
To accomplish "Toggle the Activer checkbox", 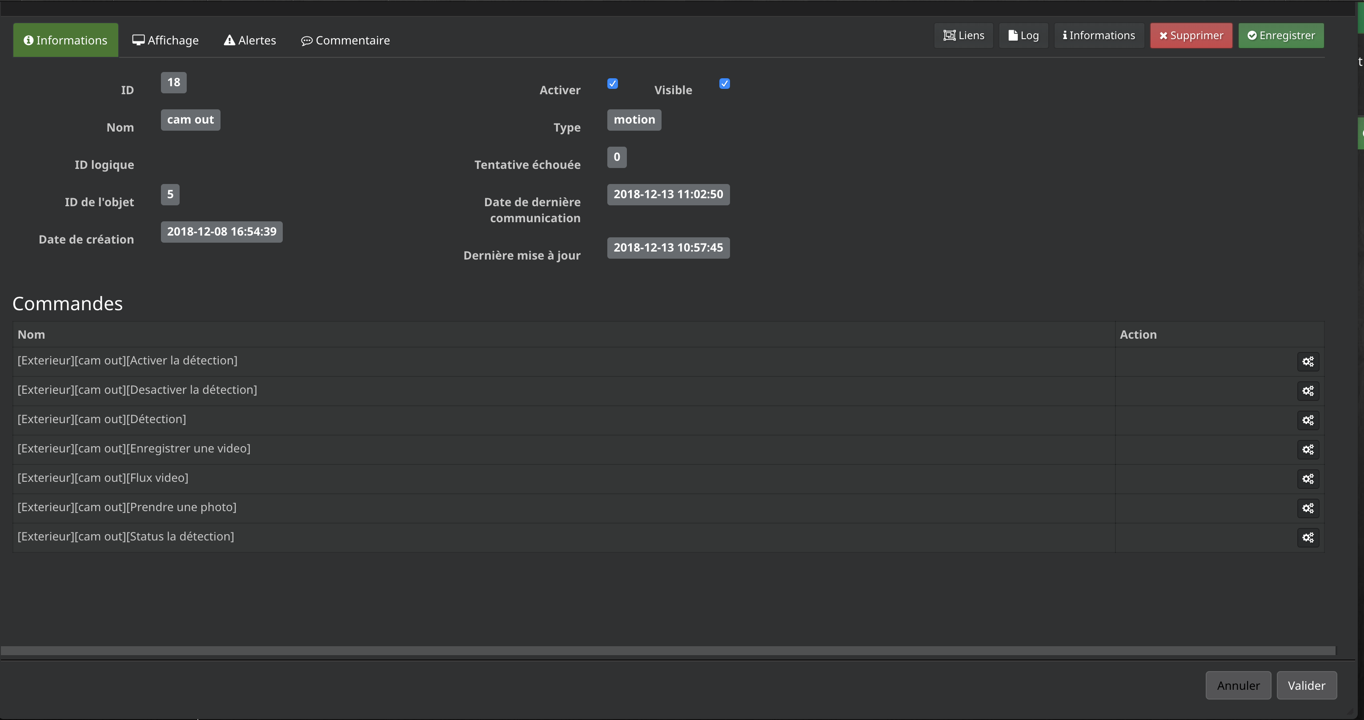I will point(613,84).
